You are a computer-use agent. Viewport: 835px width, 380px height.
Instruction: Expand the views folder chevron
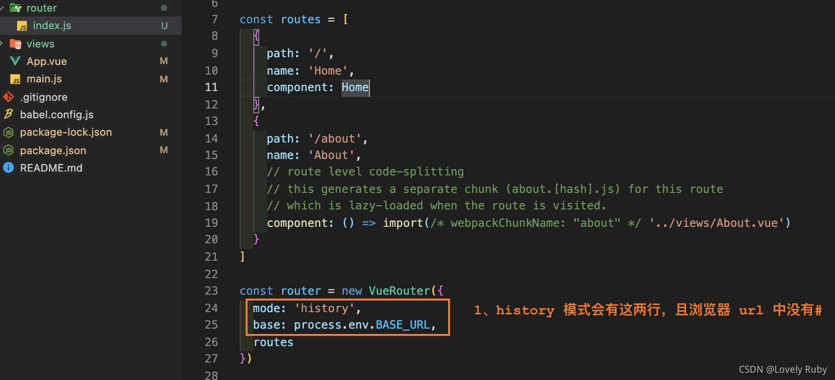click(2, 44)
